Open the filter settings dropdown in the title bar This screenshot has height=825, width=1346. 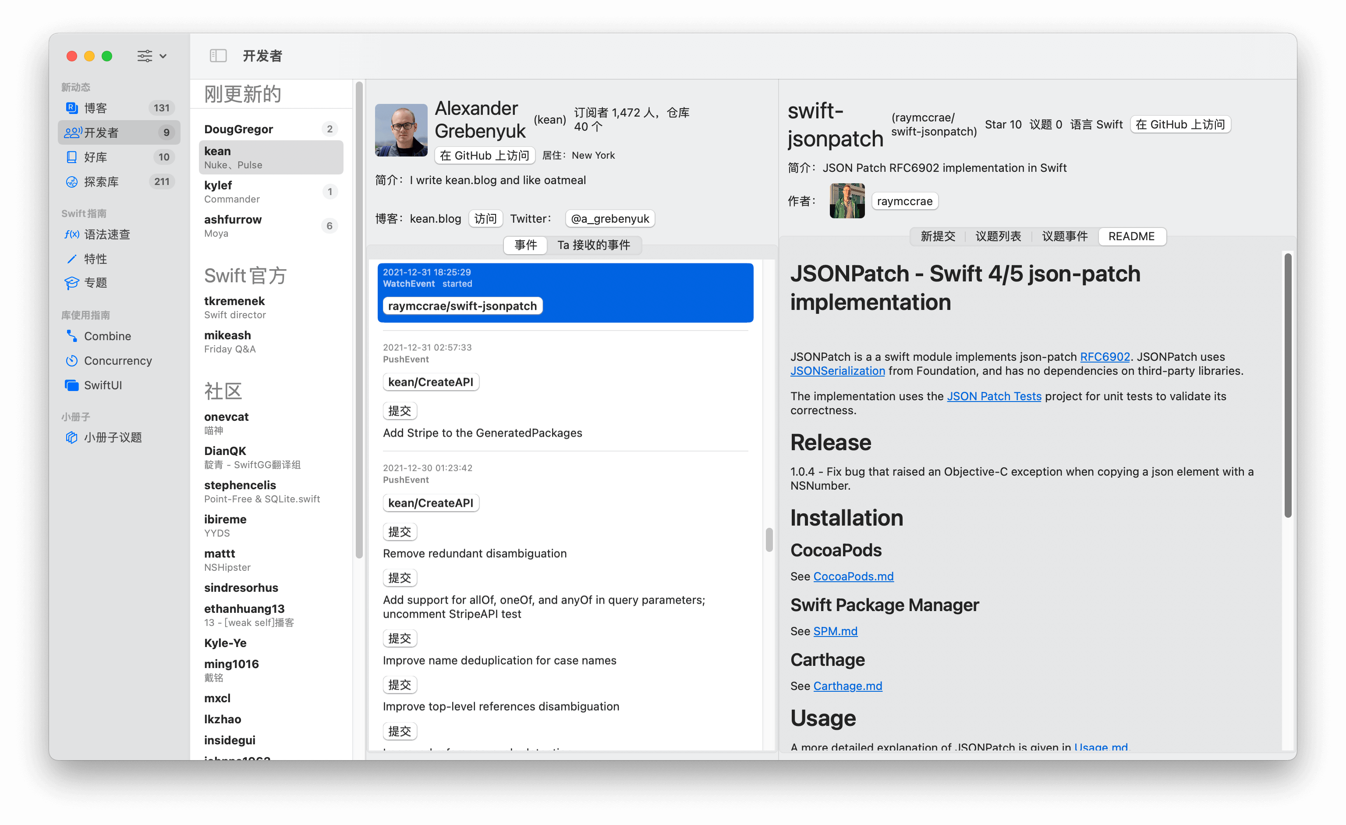[151, 56]
